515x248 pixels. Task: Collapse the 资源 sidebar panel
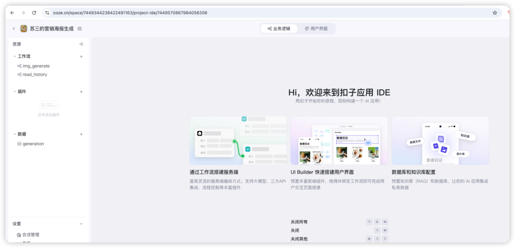[81, 44]
